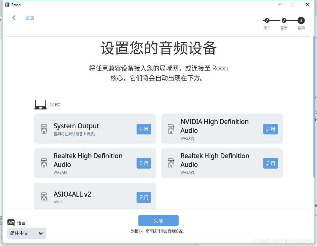Select the 账户 step checkmark indicator
The width and height of the screenshot is (317, 246).
267,20
